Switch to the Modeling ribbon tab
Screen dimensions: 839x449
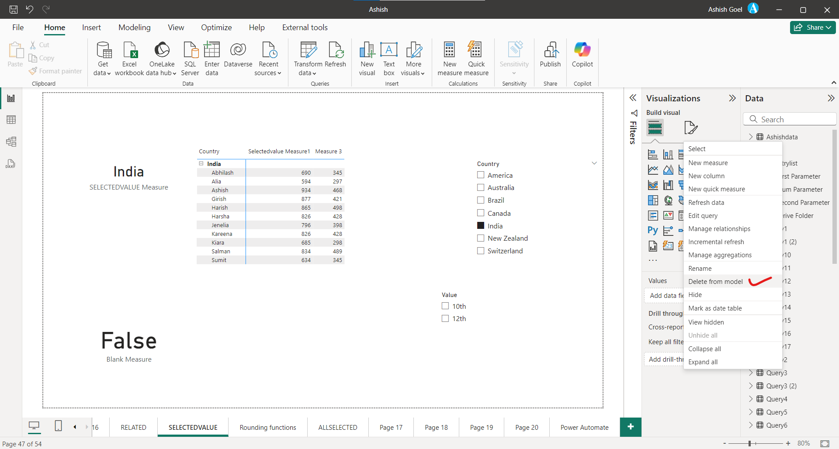tap(134, 27)
